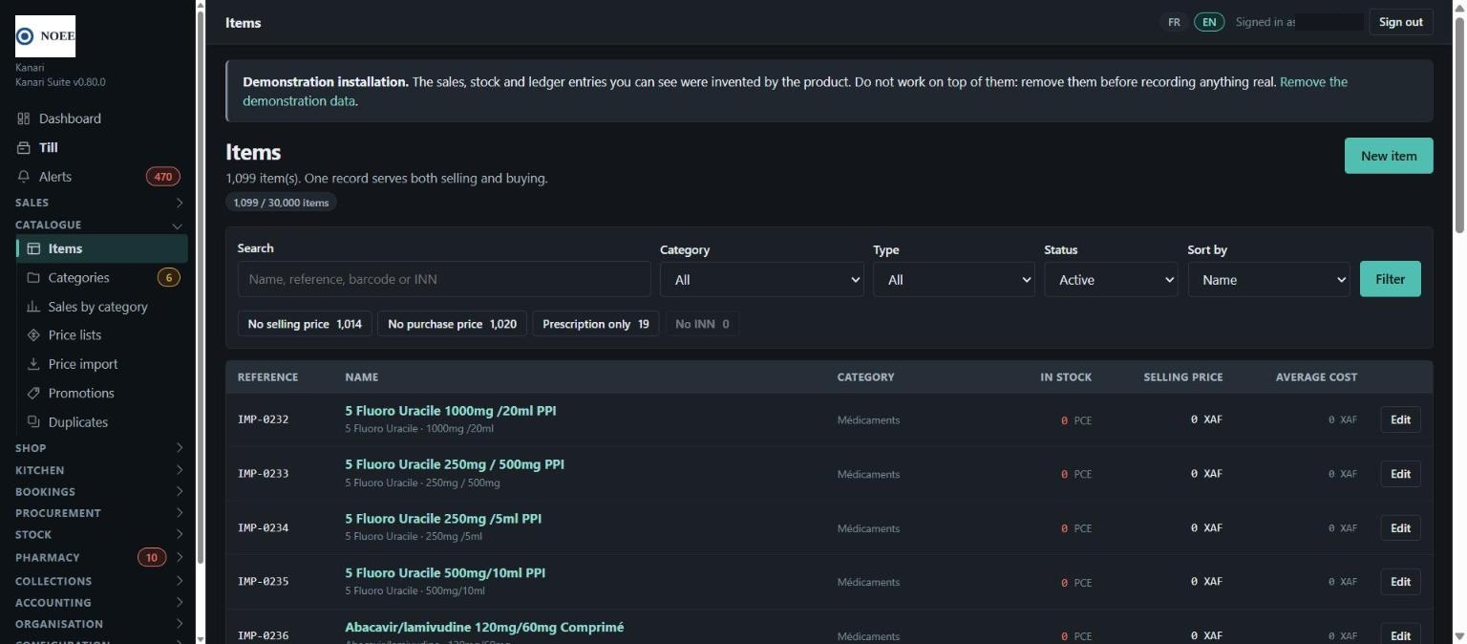Screen dimensions: 1467x644
Task: Open the Duplicates menu item
Action: point(102,421)
